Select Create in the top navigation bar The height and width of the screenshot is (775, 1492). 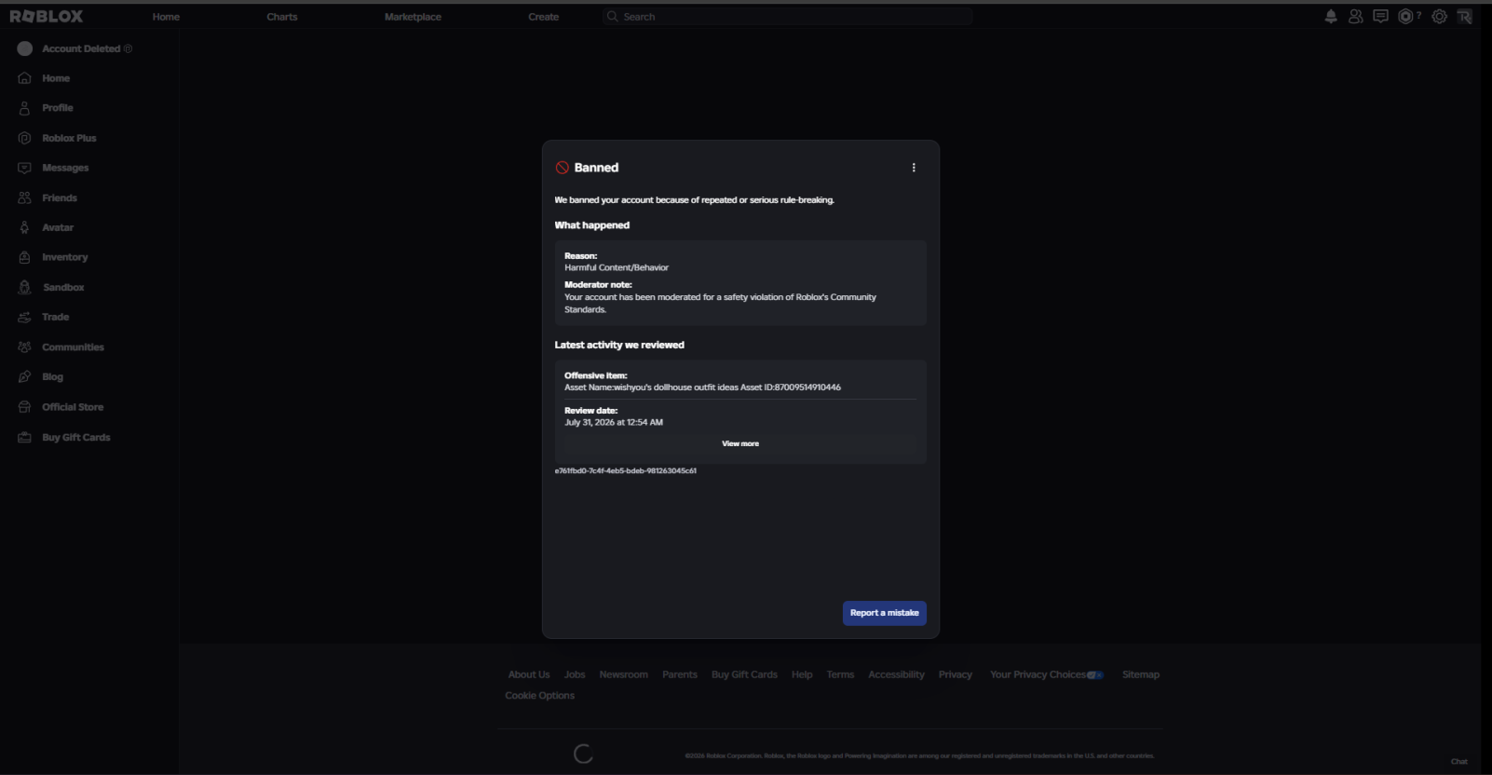point(544,17)
